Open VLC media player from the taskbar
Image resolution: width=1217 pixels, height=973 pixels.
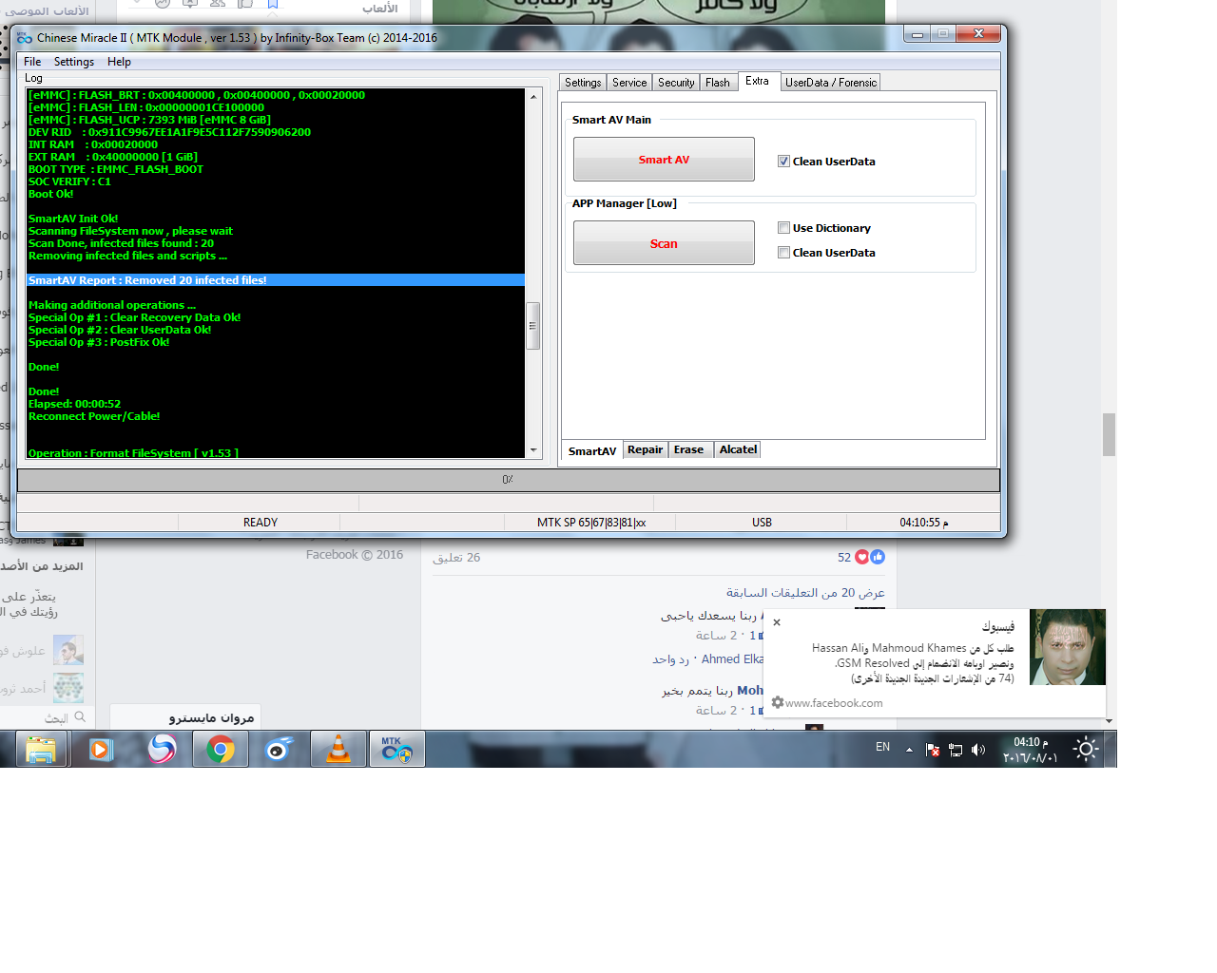pyautogui.click(x=338, y=750)
